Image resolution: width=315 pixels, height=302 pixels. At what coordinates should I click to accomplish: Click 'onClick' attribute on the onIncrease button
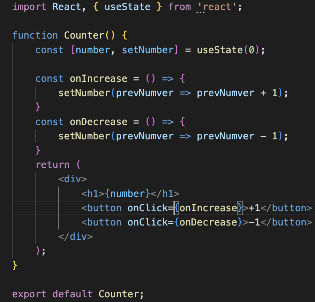pyautogui.click(x=148, y=208)
